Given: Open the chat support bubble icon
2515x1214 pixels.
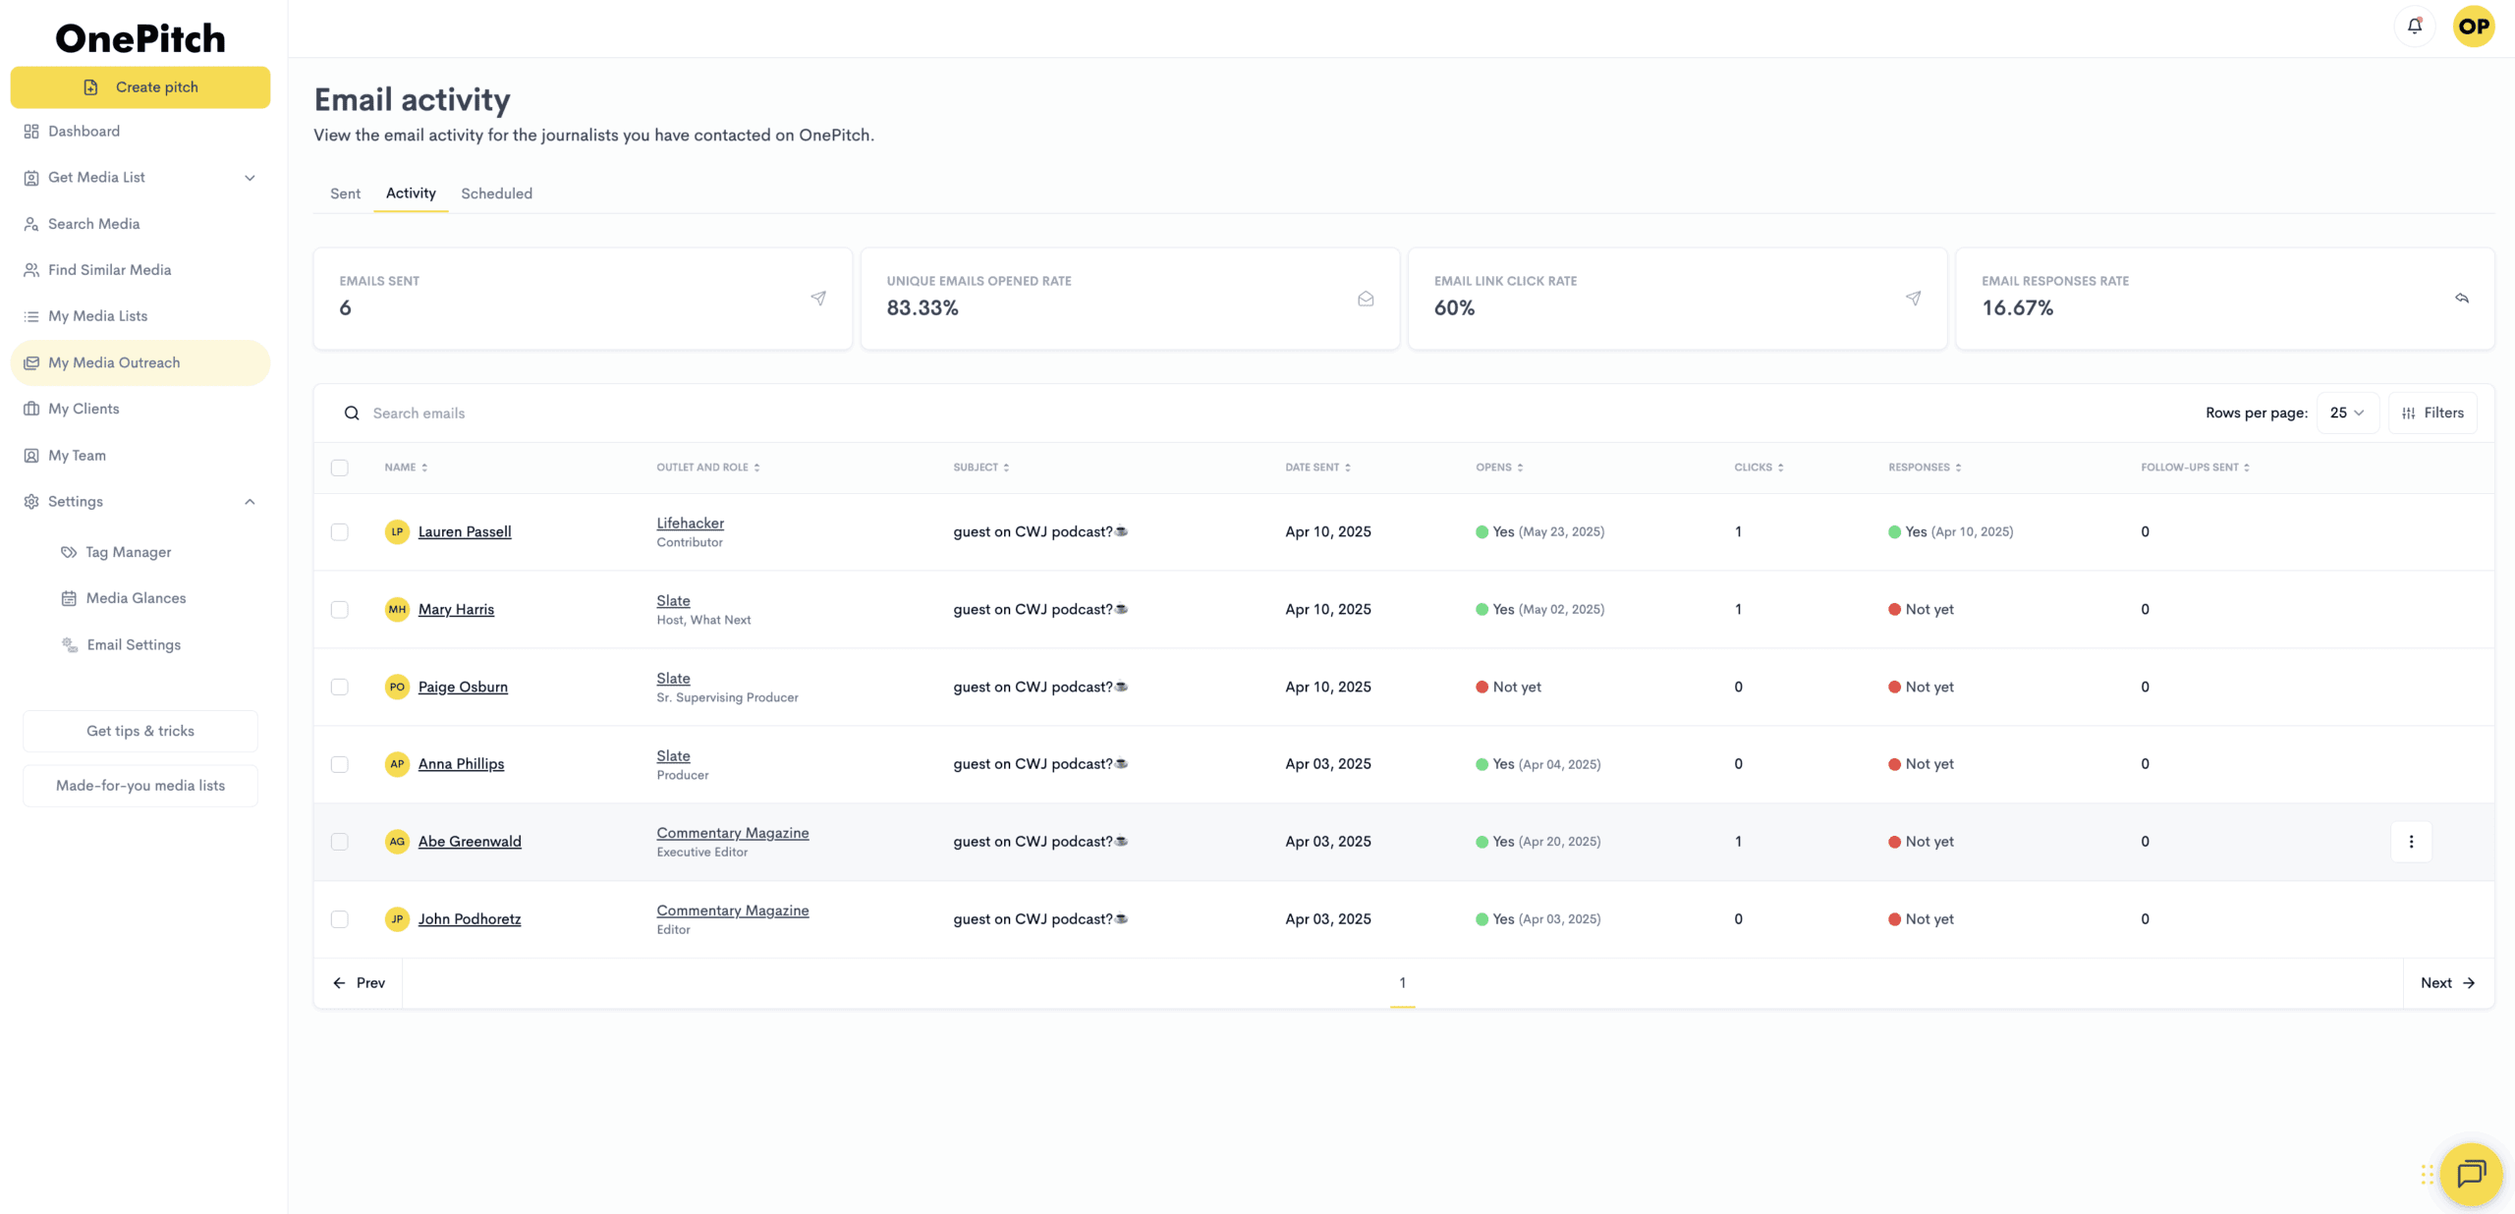Looking at the screenshot, I should (x=2471, y=1173).
